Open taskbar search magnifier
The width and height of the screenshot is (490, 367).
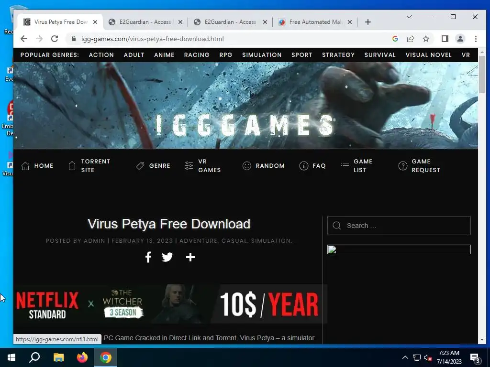(34, 357)
